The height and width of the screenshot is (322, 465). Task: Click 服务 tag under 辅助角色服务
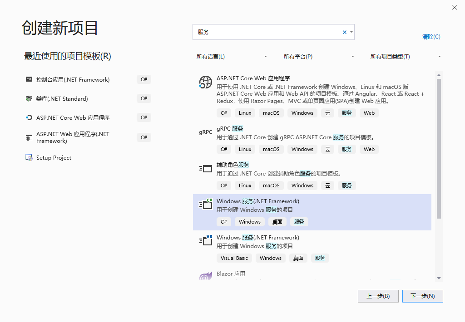pyautogui.click(x=346, y=185)
